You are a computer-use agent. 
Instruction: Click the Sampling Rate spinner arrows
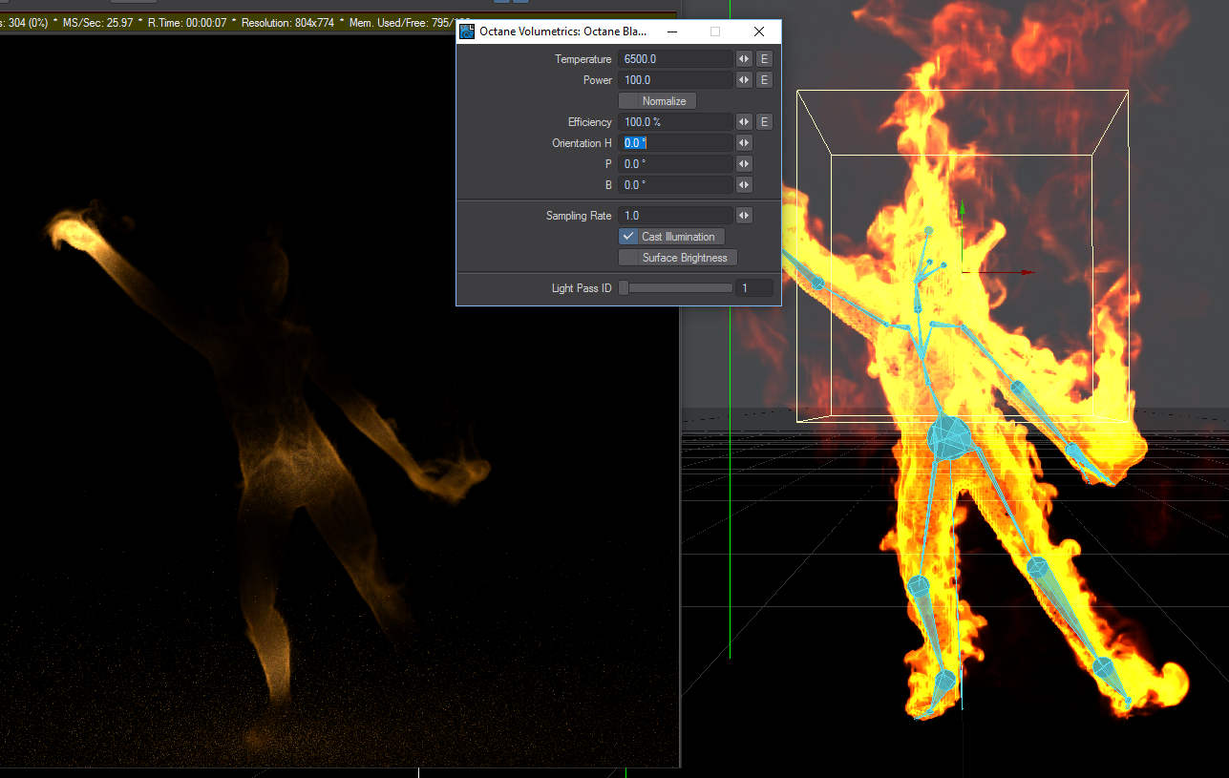(744, 216)
